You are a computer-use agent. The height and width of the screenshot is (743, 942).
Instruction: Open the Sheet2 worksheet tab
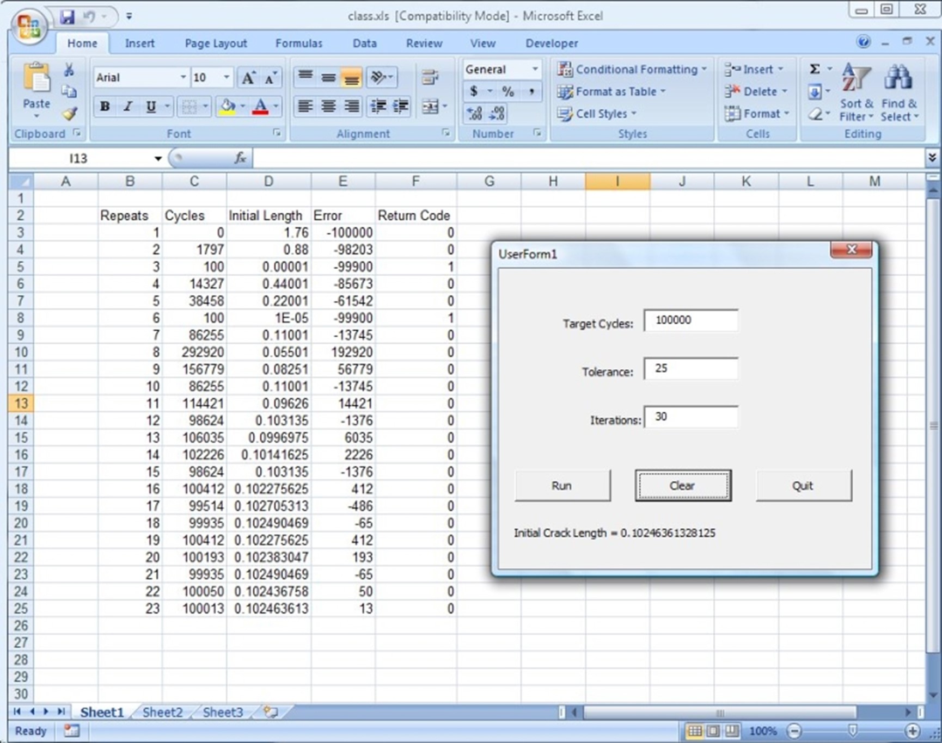coord(162,712)
